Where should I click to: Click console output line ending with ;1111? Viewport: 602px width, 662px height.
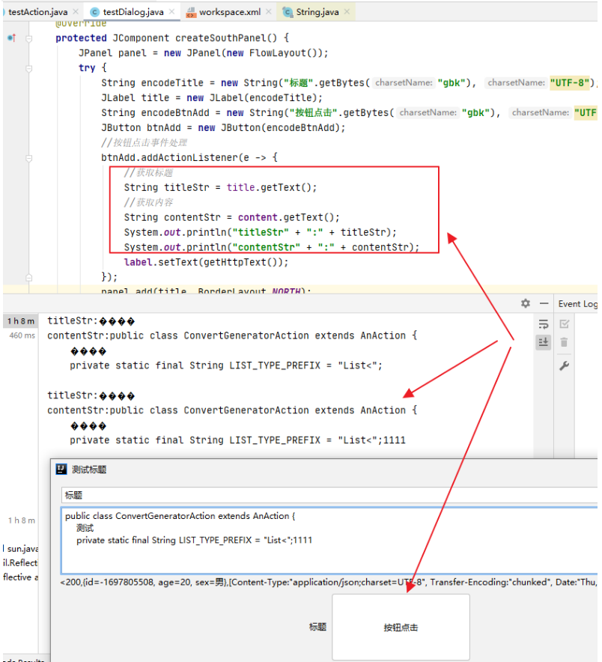237,440
